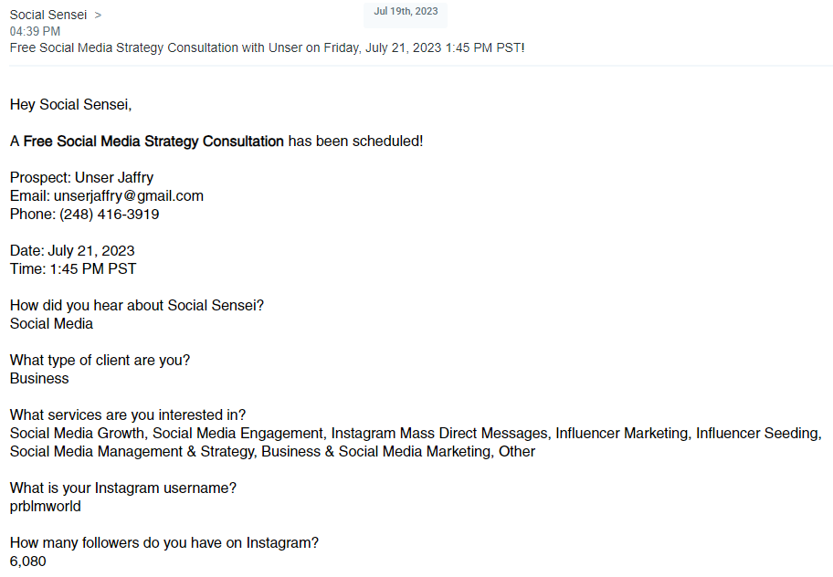Click the 6,080 followers count
Screen dimensions: 833x577
pos(28,561)
